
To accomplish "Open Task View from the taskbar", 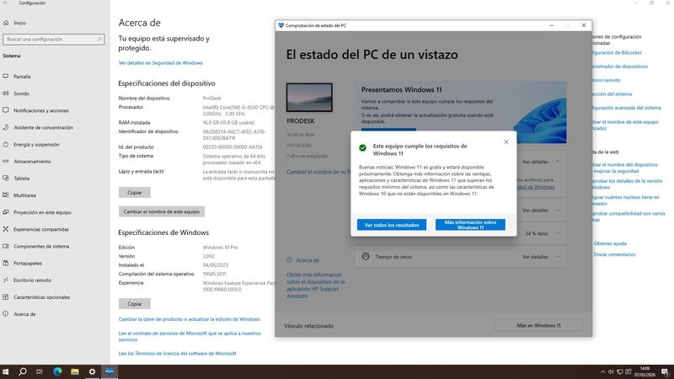I will [x=40, y=371].
